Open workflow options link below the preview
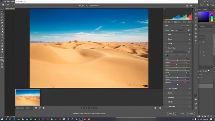 [89, 114]
